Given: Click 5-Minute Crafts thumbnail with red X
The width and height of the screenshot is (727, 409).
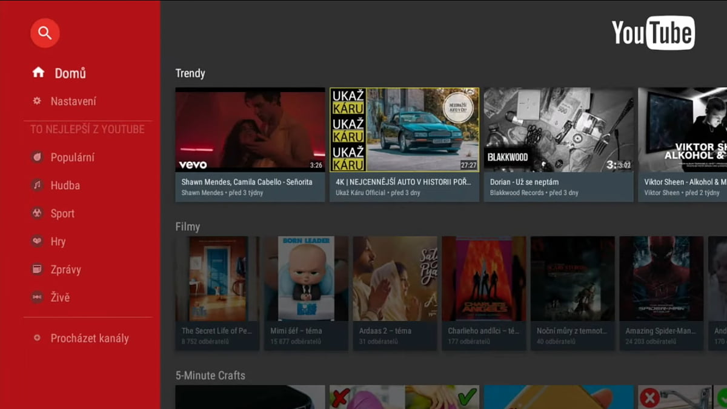Looking at the screenshot, I should pos(404,397).
